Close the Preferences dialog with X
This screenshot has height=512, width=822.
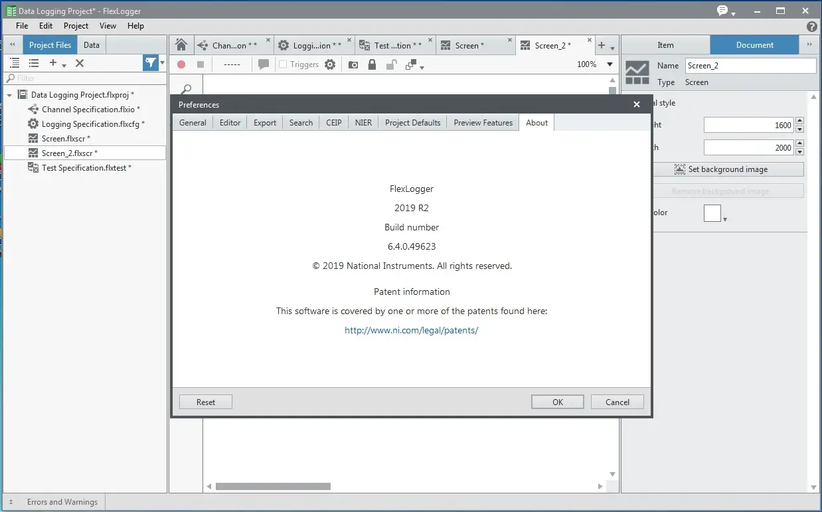coord(637,104)
